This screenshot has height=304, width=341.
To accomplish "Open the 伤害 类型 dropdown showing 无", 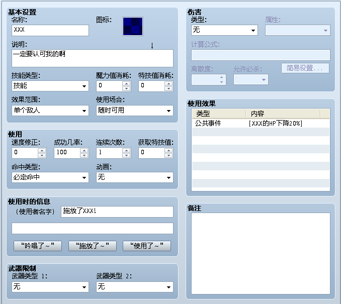I will tap(224, 30).
